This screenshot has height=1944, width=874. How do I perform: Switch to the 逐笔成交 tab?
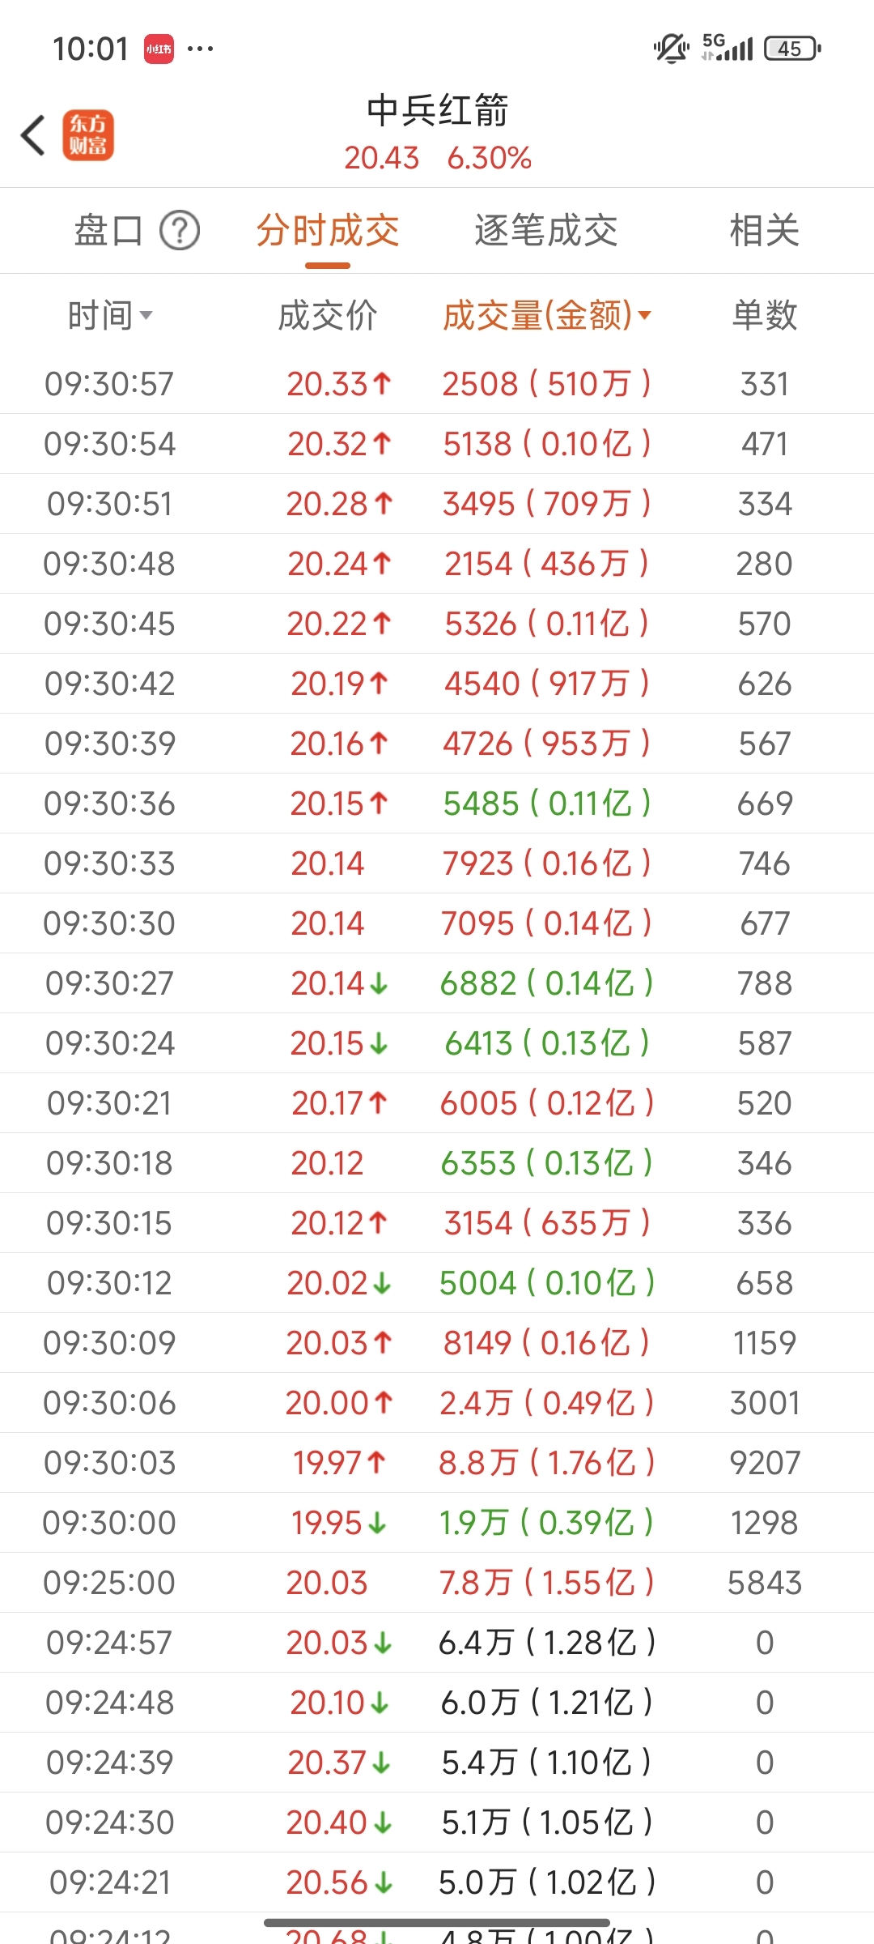click(x=546, y=231)
